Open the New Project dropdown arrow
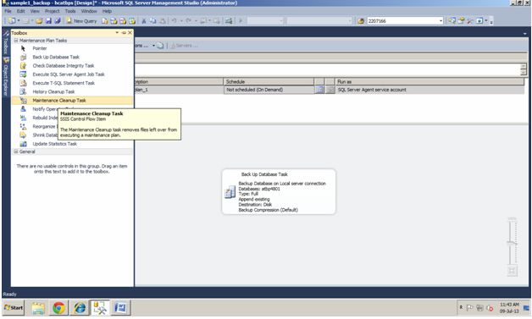This screenshot has width=532, height=319. [x=19, y=21]
